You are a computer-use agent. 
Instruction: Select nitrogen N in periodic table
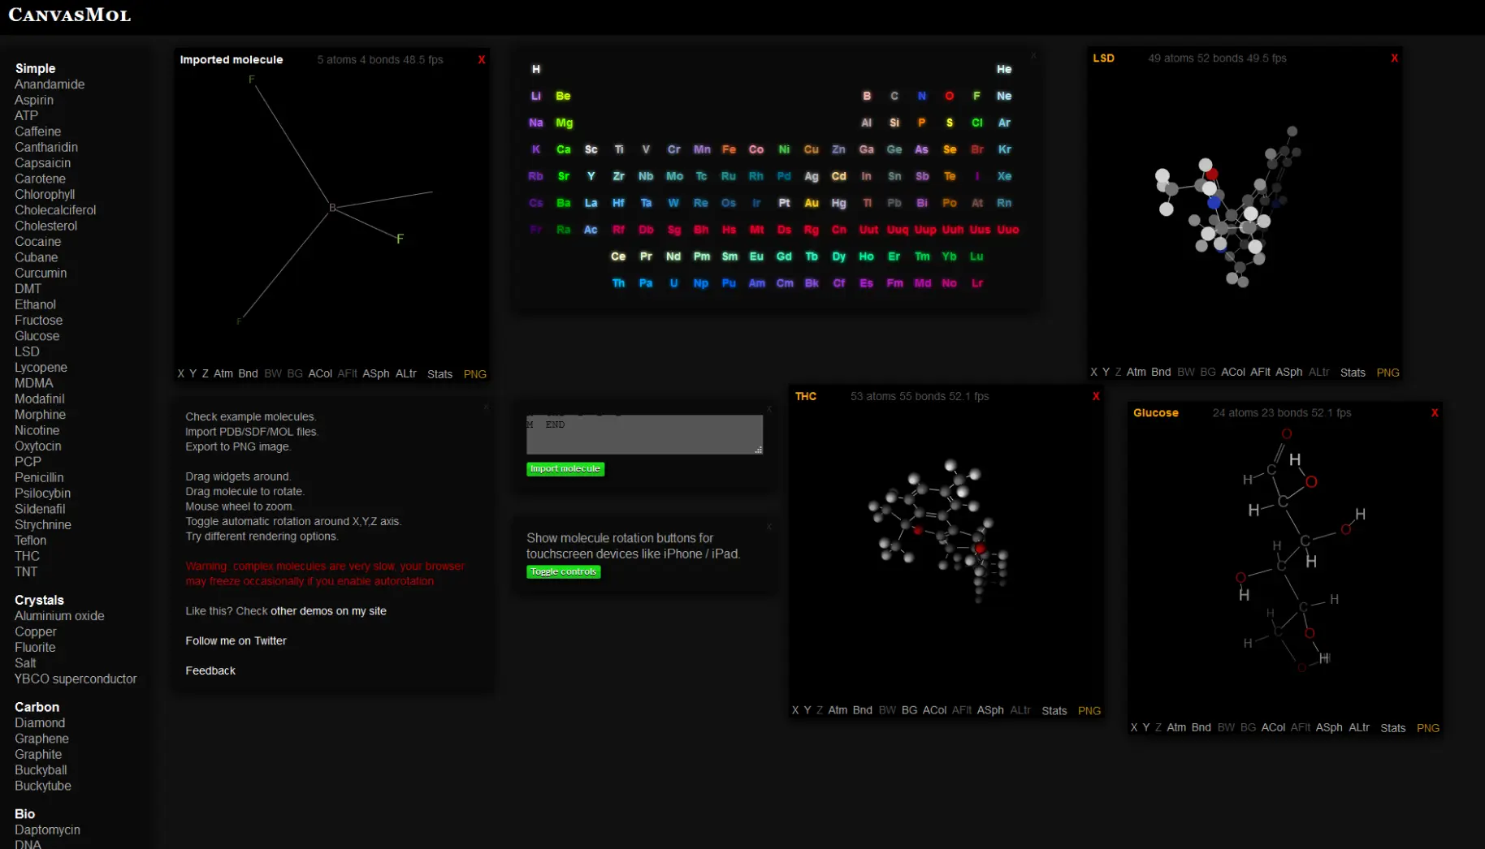coord(922,97)
